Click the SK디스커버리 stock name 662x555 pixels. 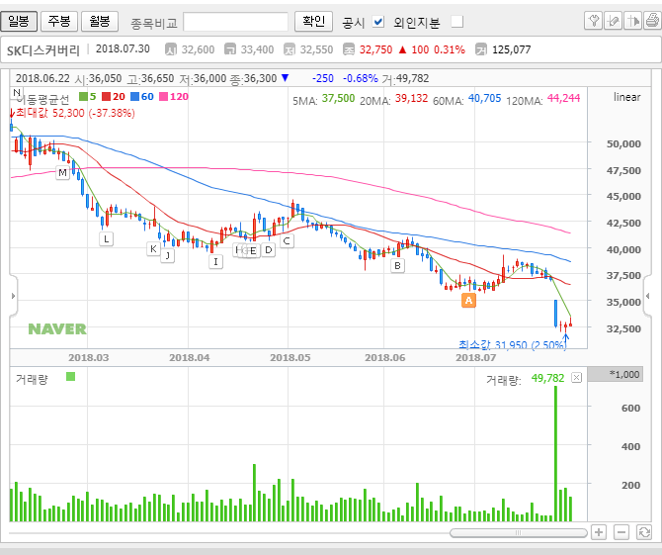(43, 50)
